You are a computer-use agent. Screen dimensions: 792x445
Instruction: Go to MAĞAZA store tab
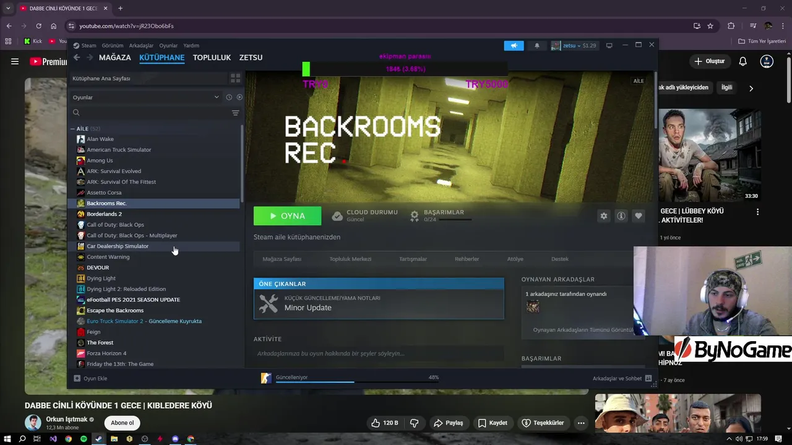(115, 57)
